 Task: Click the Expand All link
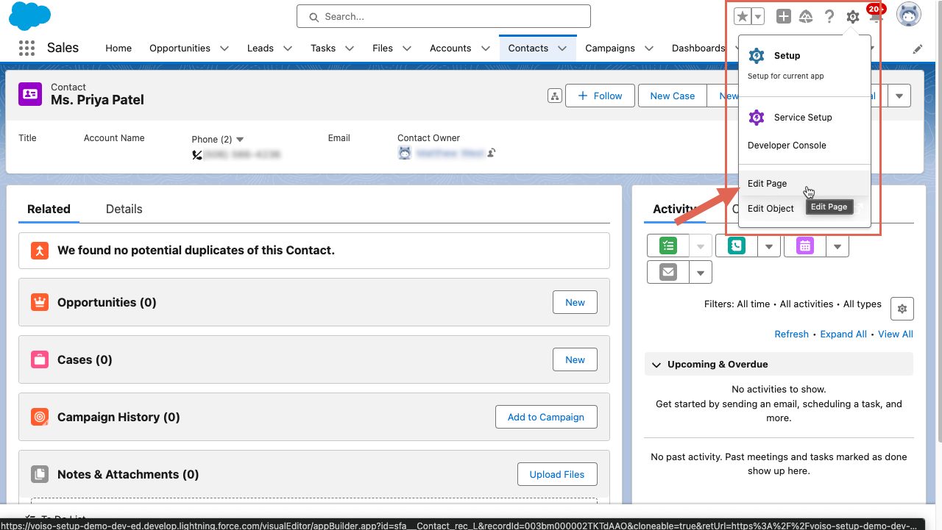click(x=843, y=334)
